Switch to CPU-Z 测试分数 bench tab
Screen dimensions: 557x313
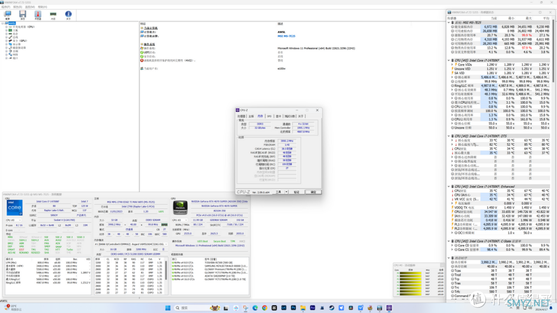(289, 116)
